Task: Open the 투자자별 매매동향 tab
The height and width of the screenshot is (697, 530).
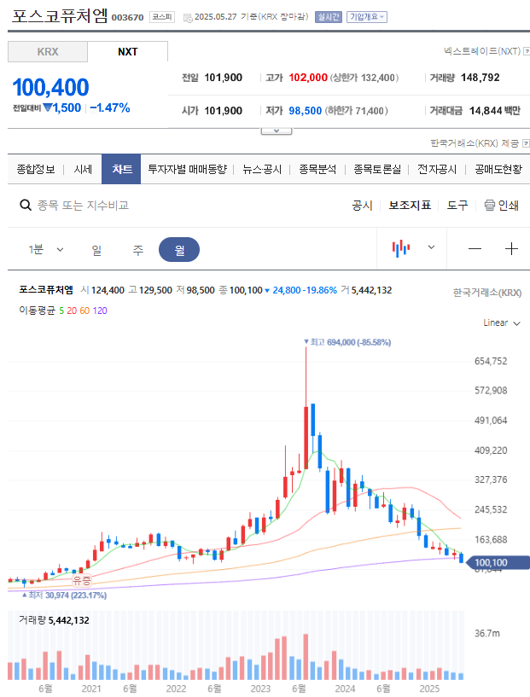Action: tap(187, 170)
